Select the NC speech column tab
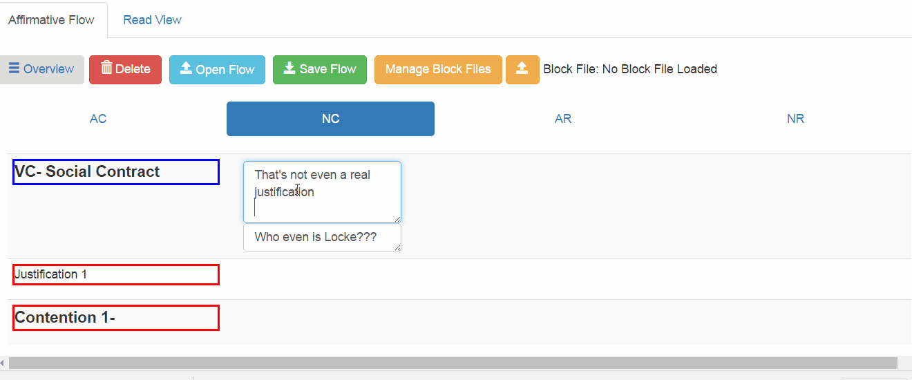Screen dimensions: 912x380 330,119
